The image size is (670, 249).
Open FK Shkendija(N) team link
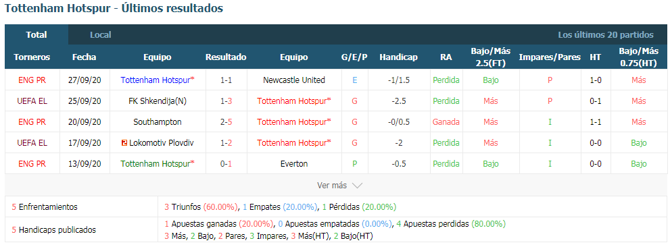pyautogui.click(x=158, y=101)
